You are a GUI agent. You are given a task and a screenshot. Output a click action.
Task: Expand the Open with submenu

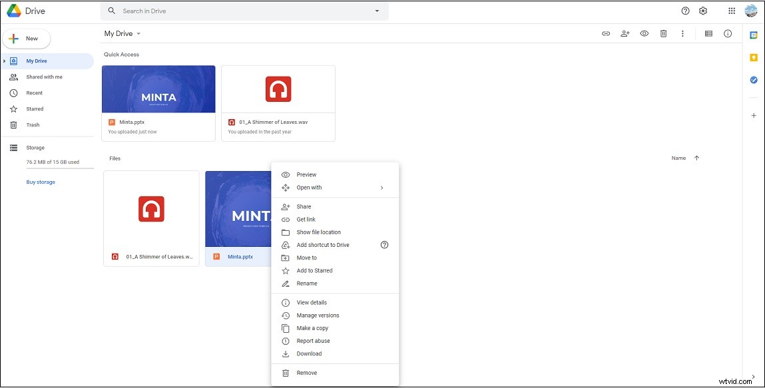pos(310,187)
